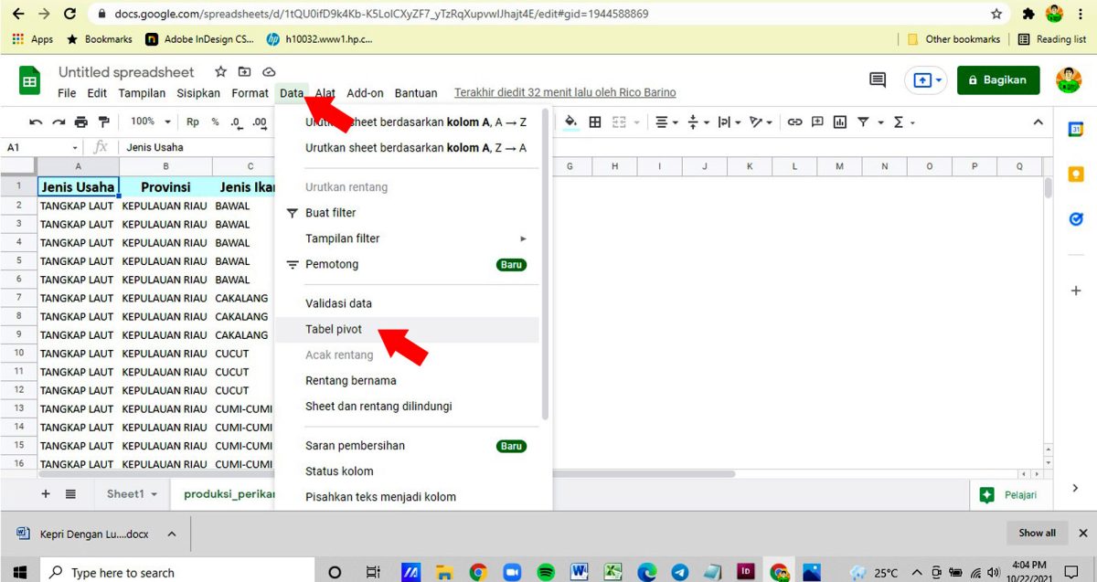1097x582 pixels.
Task: Star the Untitled spreadsheet
Action: 220,72
